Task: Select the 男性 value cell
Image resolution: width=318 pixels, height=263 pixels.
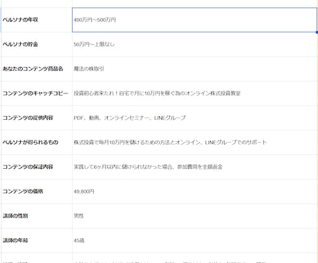Action: pyautogui.click(x=194, y=216)
